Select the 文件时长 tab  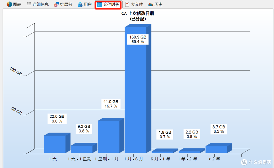108,5
